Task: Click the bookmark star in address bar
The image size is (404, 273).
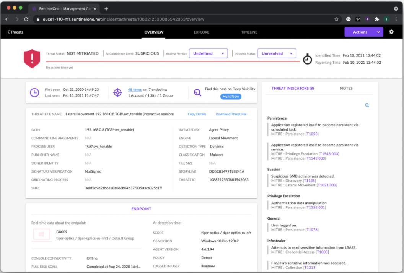Action: (336, 19)
